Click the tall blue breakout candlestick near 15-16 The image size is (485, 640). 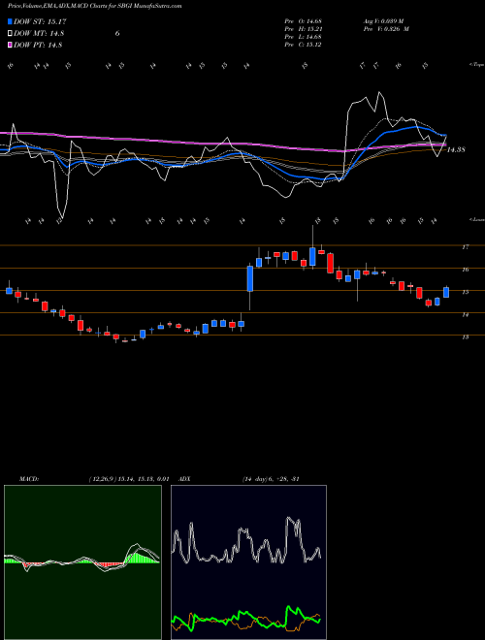tap(250, 278)
